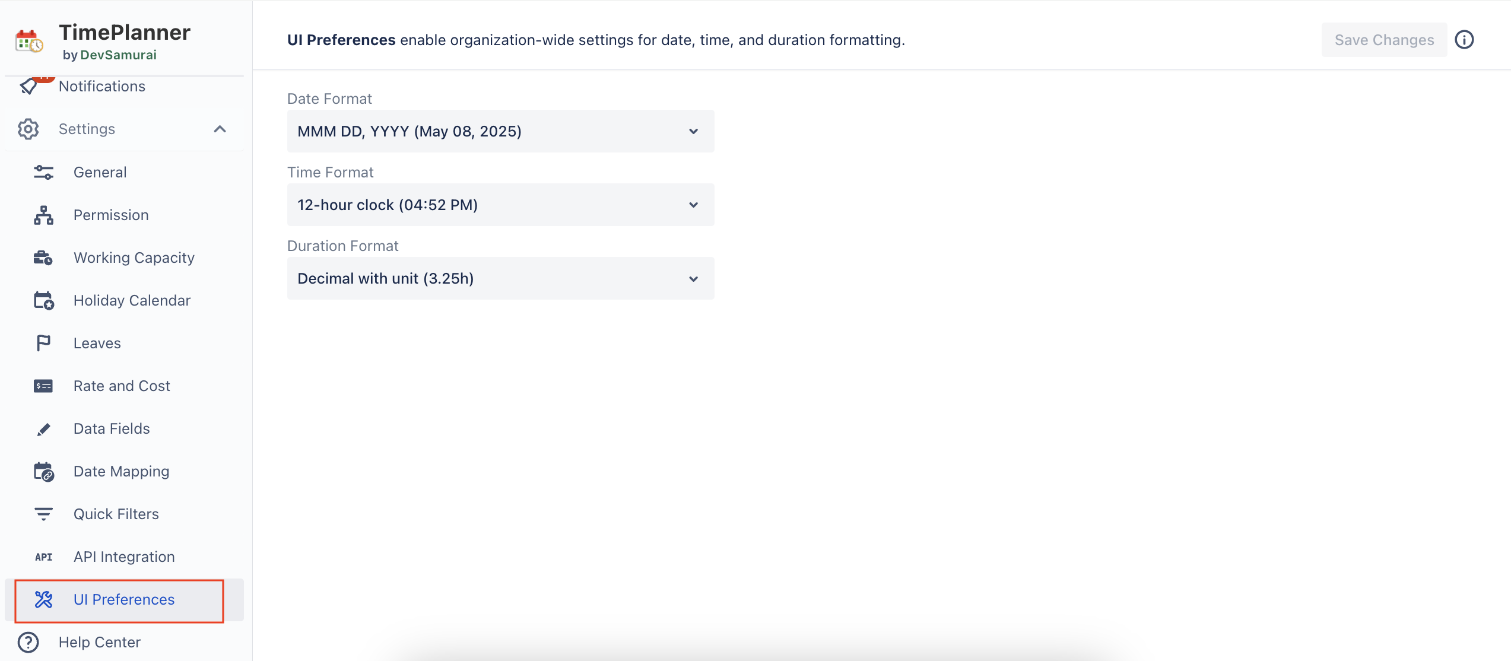Viewport: 1511px width, 661px height.
Task: Click the Leaves flag icon
Action: point(43,343)
